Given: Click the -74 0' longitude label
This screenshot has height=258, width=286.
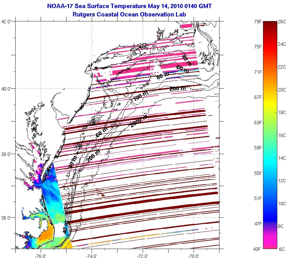Looking at the screenshot, I should coord(92,256).
